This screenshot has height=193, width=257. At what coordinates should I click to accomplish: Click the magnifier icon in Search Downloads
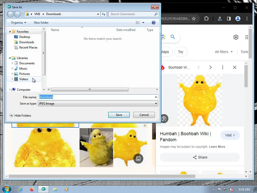click(156, 14)
